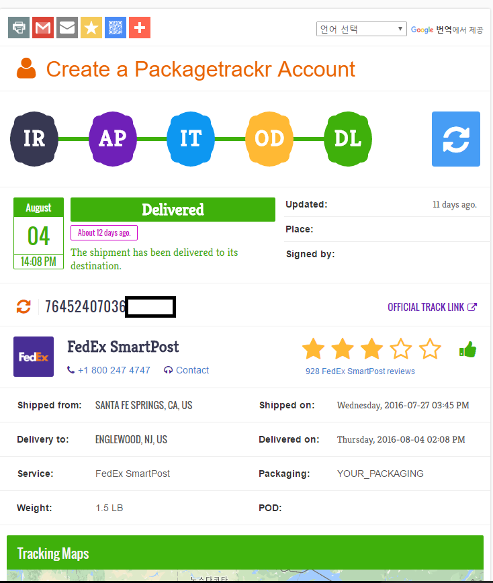Open the blue QR code icon

pyautogui.click(x=116, y=28)
